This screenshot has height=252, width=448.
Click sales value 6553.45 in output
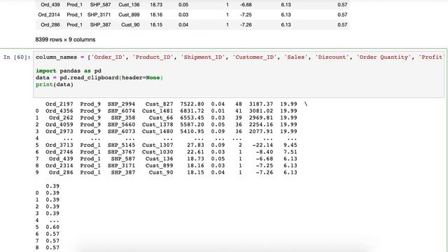pyautogui.click(x=192, y=118)
